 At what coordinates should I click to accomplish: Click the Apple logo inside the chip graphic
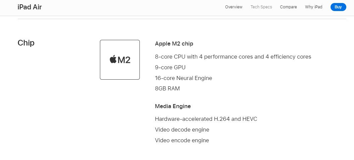113,59
